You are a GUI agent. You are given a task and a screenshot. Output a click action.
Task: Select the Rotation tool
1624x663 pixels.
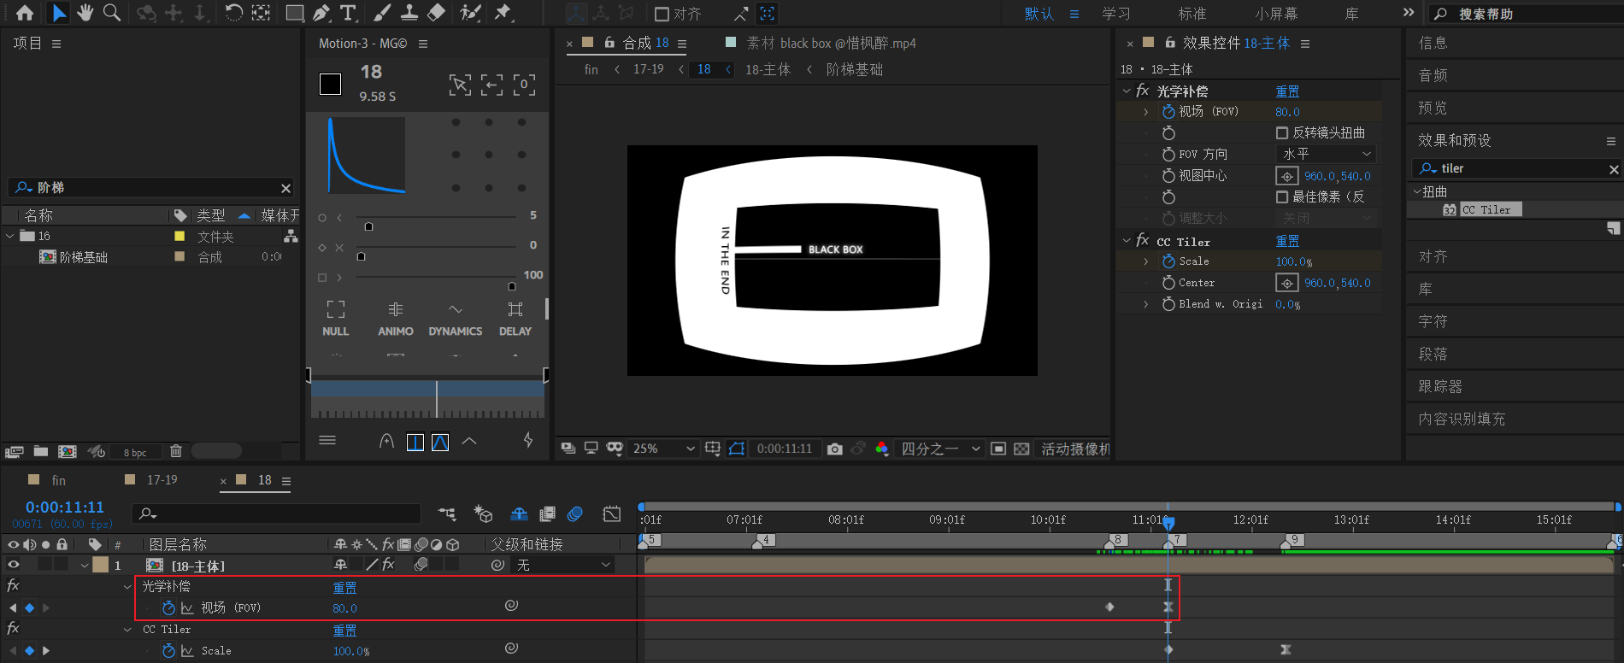point(233,13)
